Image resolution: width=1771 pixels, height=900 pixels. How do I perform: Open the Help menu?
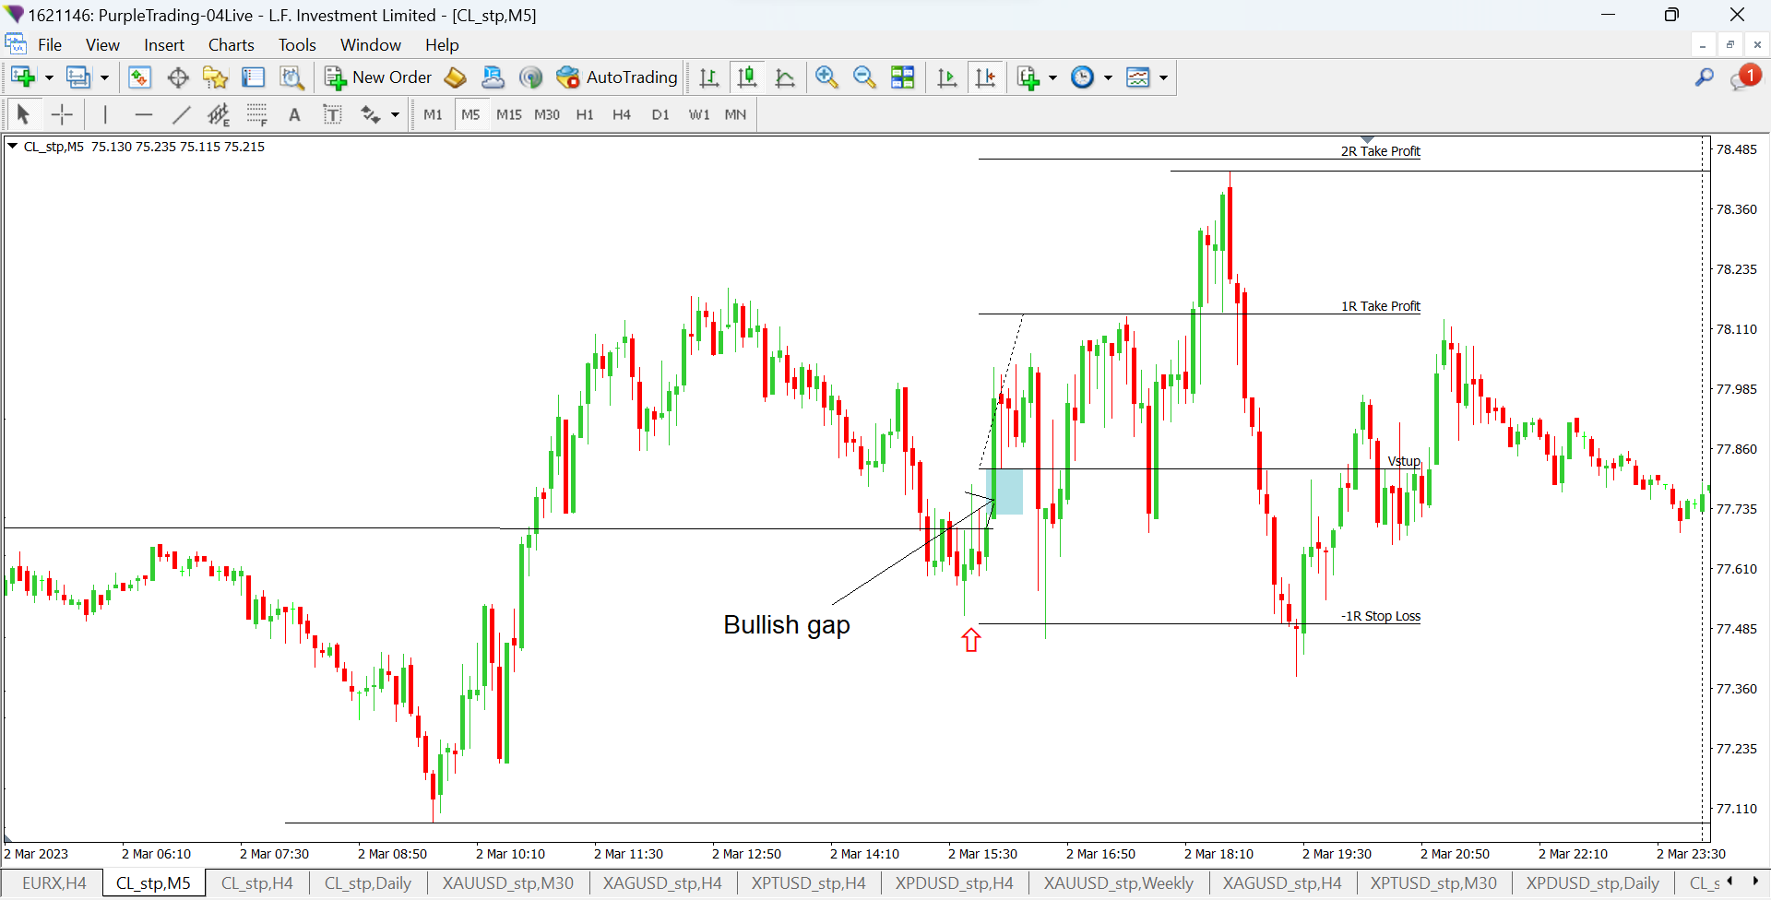point(442,45)
